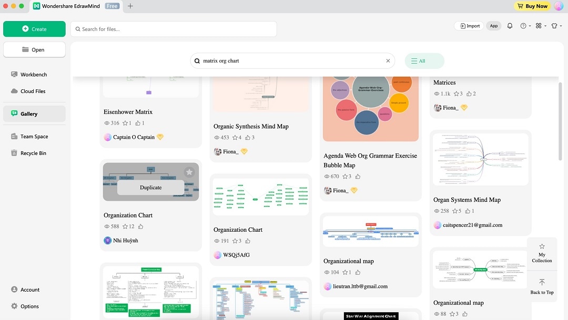Like Organic Synthesis Mind Map
This screenshot has width=568, height=320.
[250, 138]
